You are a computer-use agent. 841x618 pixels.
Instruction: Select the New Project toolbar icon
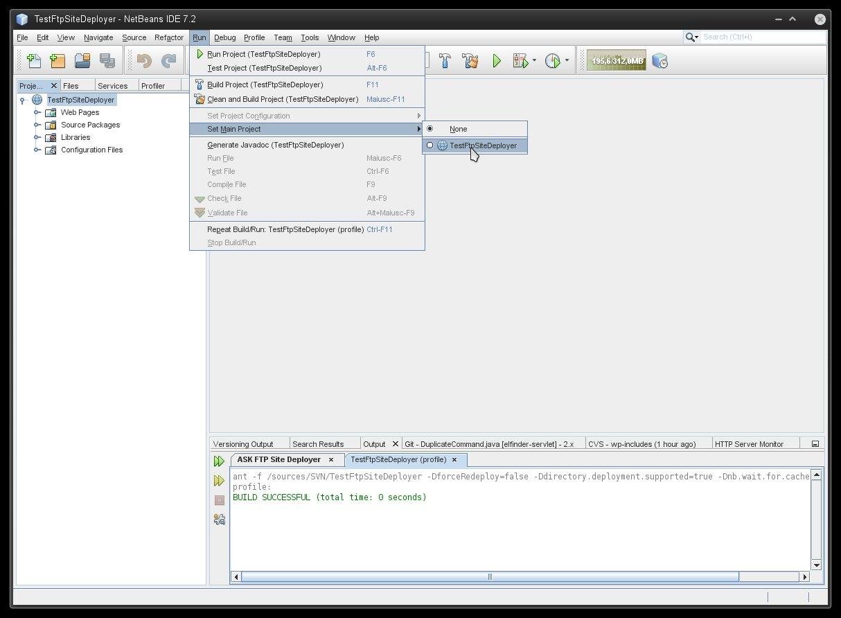(x=57, y=60)
